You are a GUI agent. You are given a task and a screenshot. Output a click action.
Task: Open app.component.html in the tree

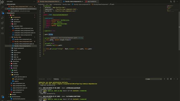[x=19, y=86]
